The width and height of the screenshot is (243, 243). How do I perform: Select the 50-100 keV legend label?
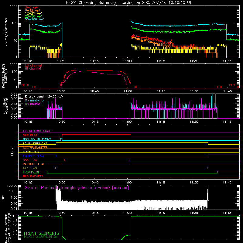tap(34, 19)
